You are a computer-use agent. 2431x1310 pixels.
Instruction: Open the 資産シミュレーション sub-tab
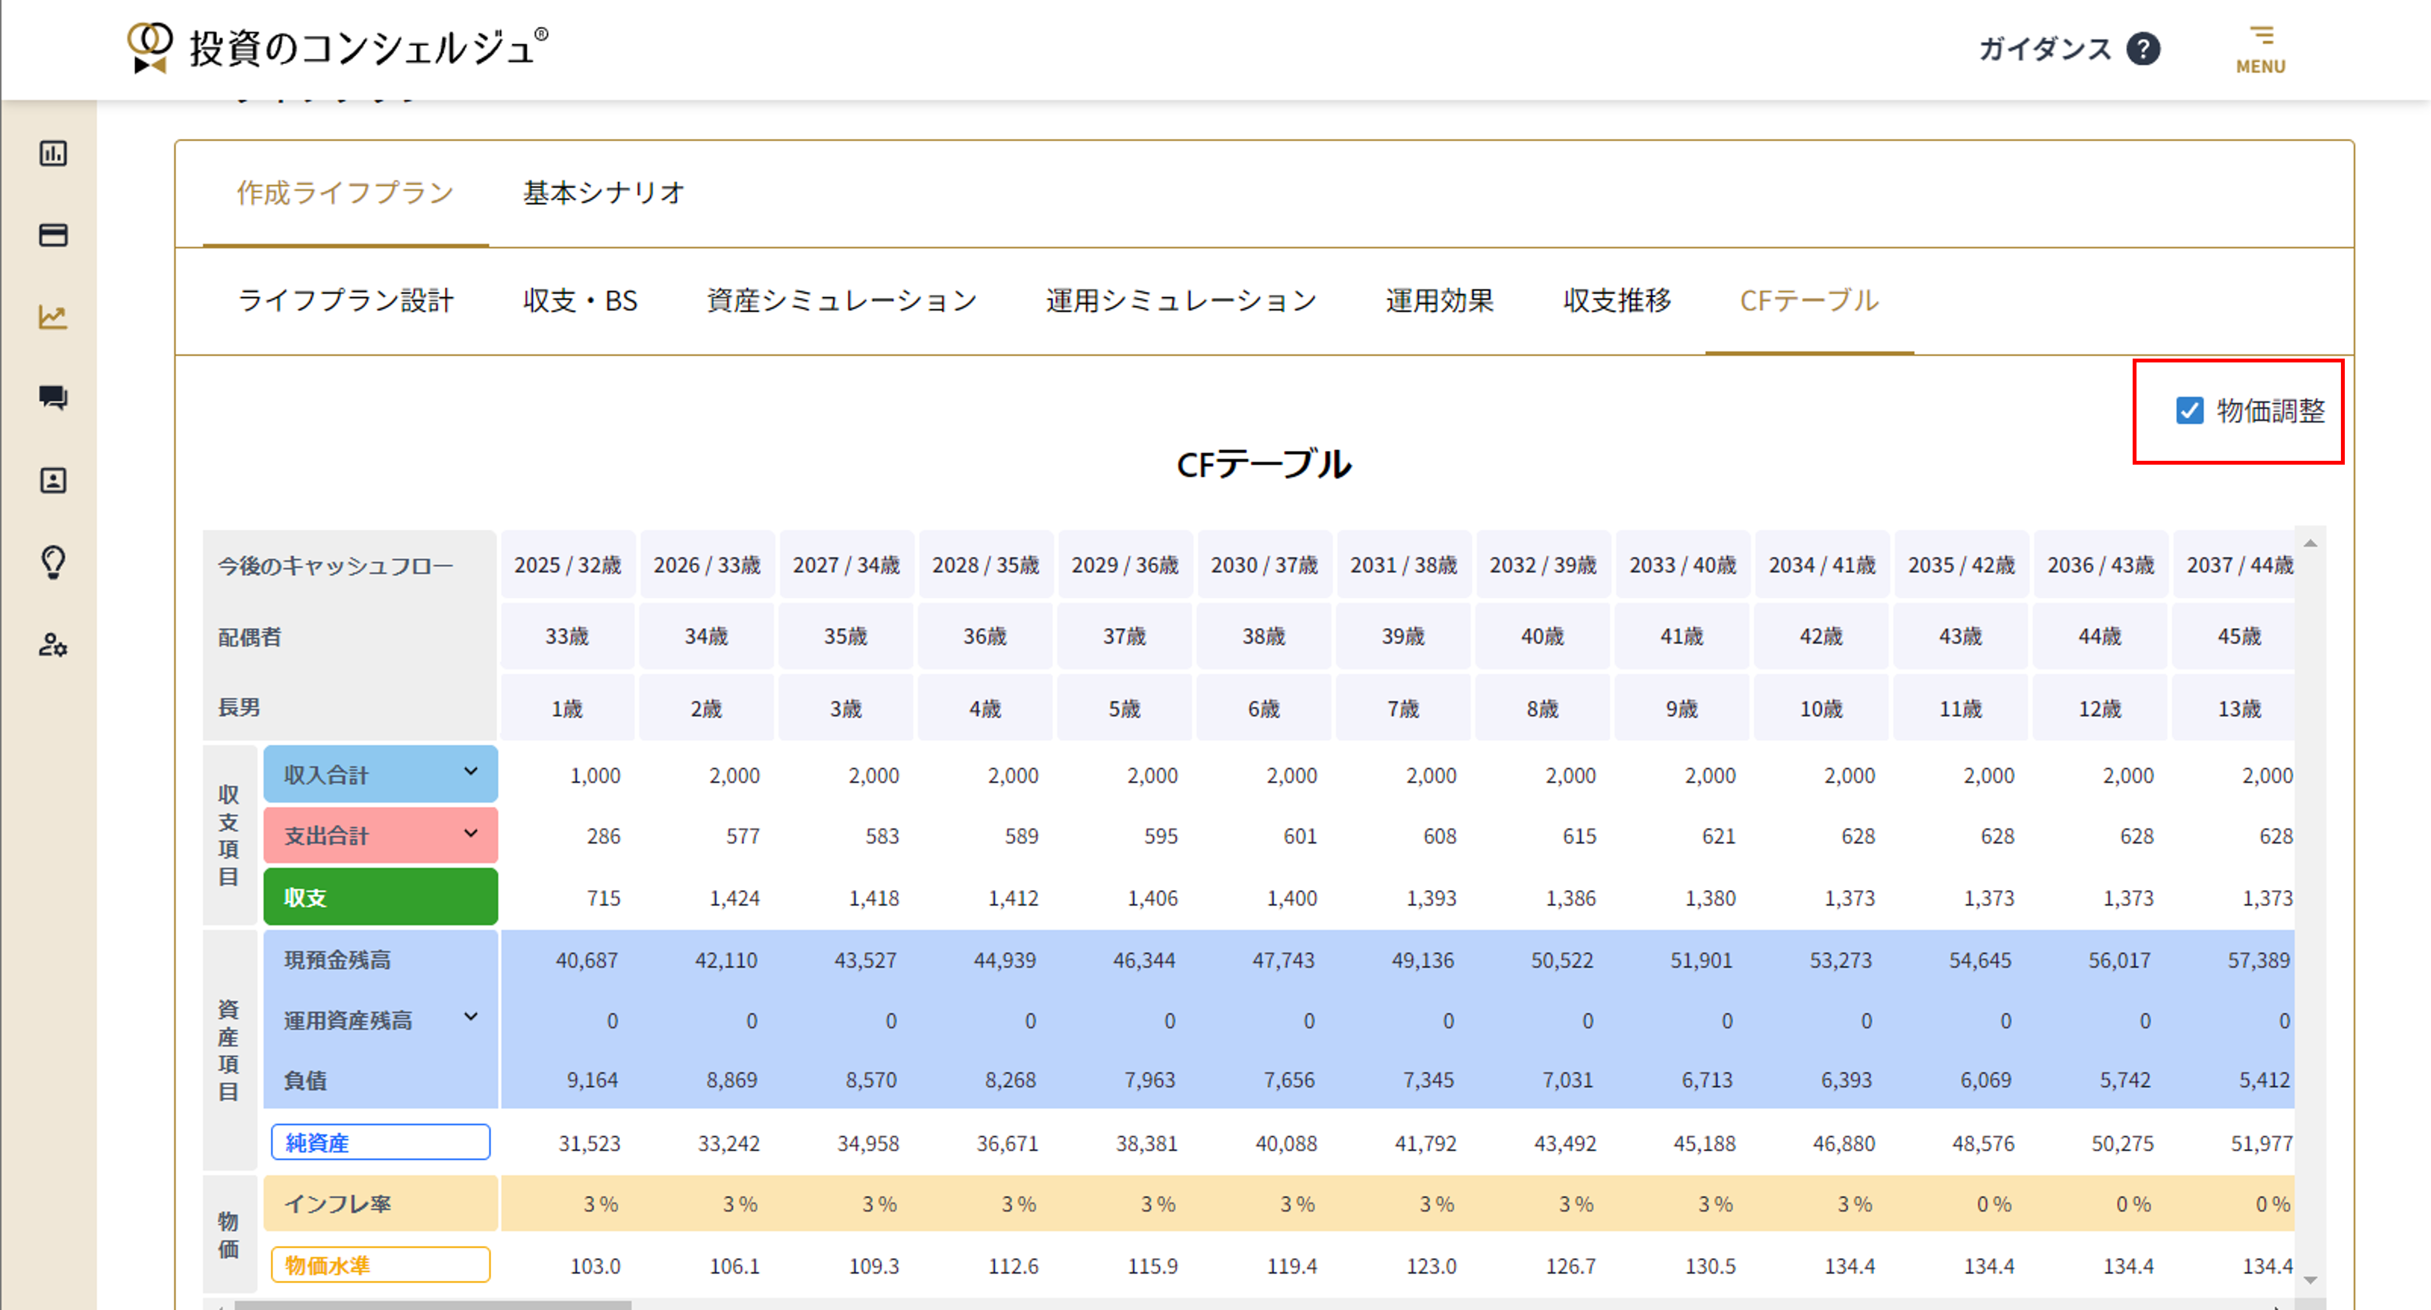coord(842,301)
